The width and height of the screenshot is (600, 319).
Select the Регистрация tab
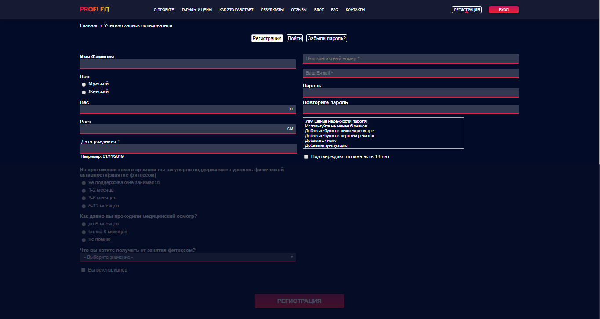267,38
